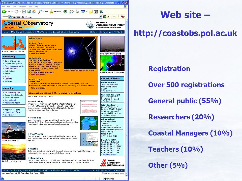Click Find out more under Glider data
Viewport: 242px width, 181px height.
pos(38,88)
